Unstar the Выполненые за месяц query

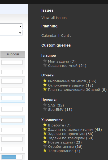pyautogui.click(x=45, y=81)
